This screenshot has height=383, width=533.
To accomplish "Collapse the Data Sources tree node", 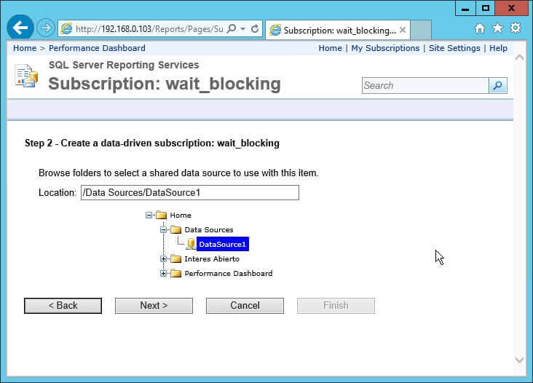I will [x=163, y=230].
